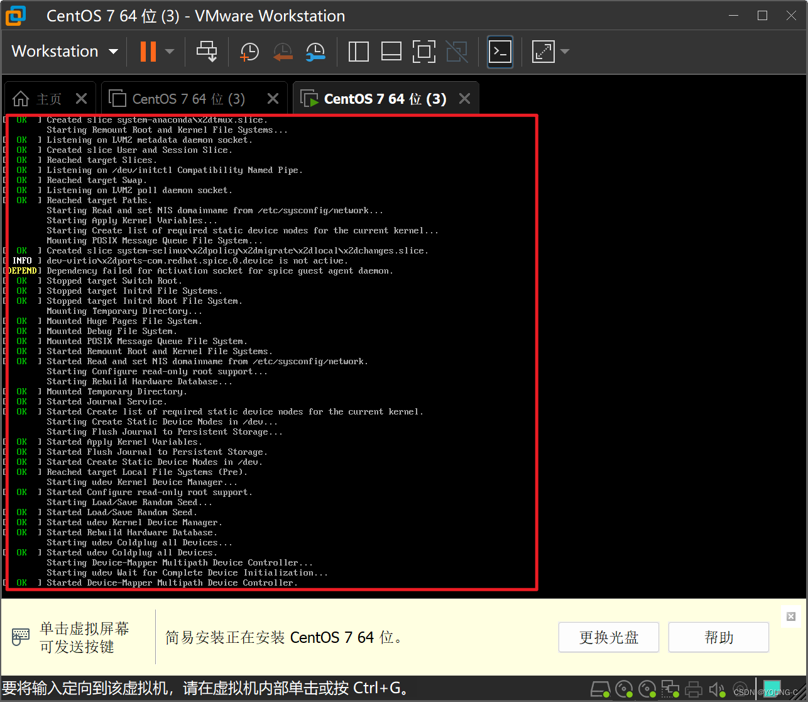808x702 pixels.
Task: Expand the pause button dropdown arrow
Action: [168, 52]
